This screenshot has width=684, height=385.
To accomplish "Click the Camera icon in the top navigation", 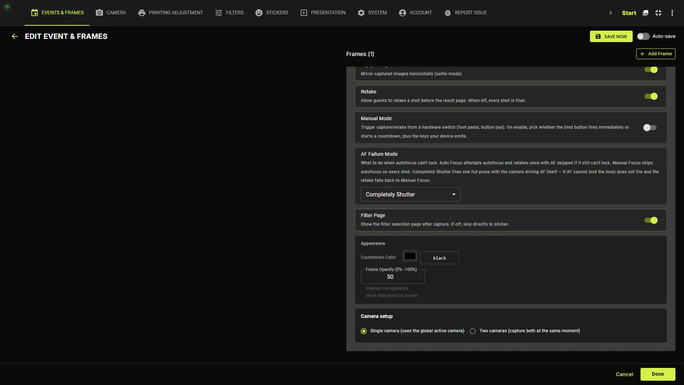I will click(x=99, y=13).
